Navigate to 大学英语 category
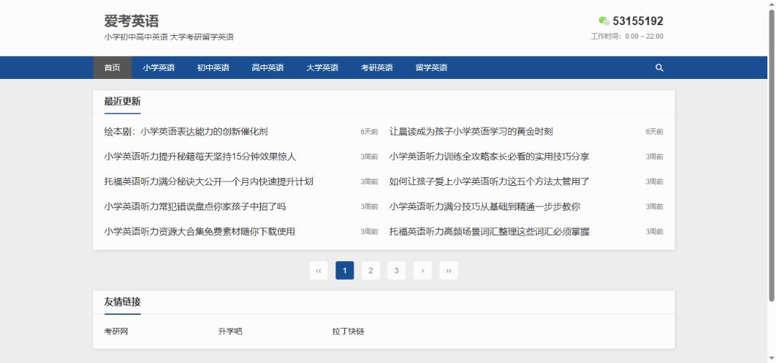Viewport: 776px width, 363px height. tap(322, 68)
